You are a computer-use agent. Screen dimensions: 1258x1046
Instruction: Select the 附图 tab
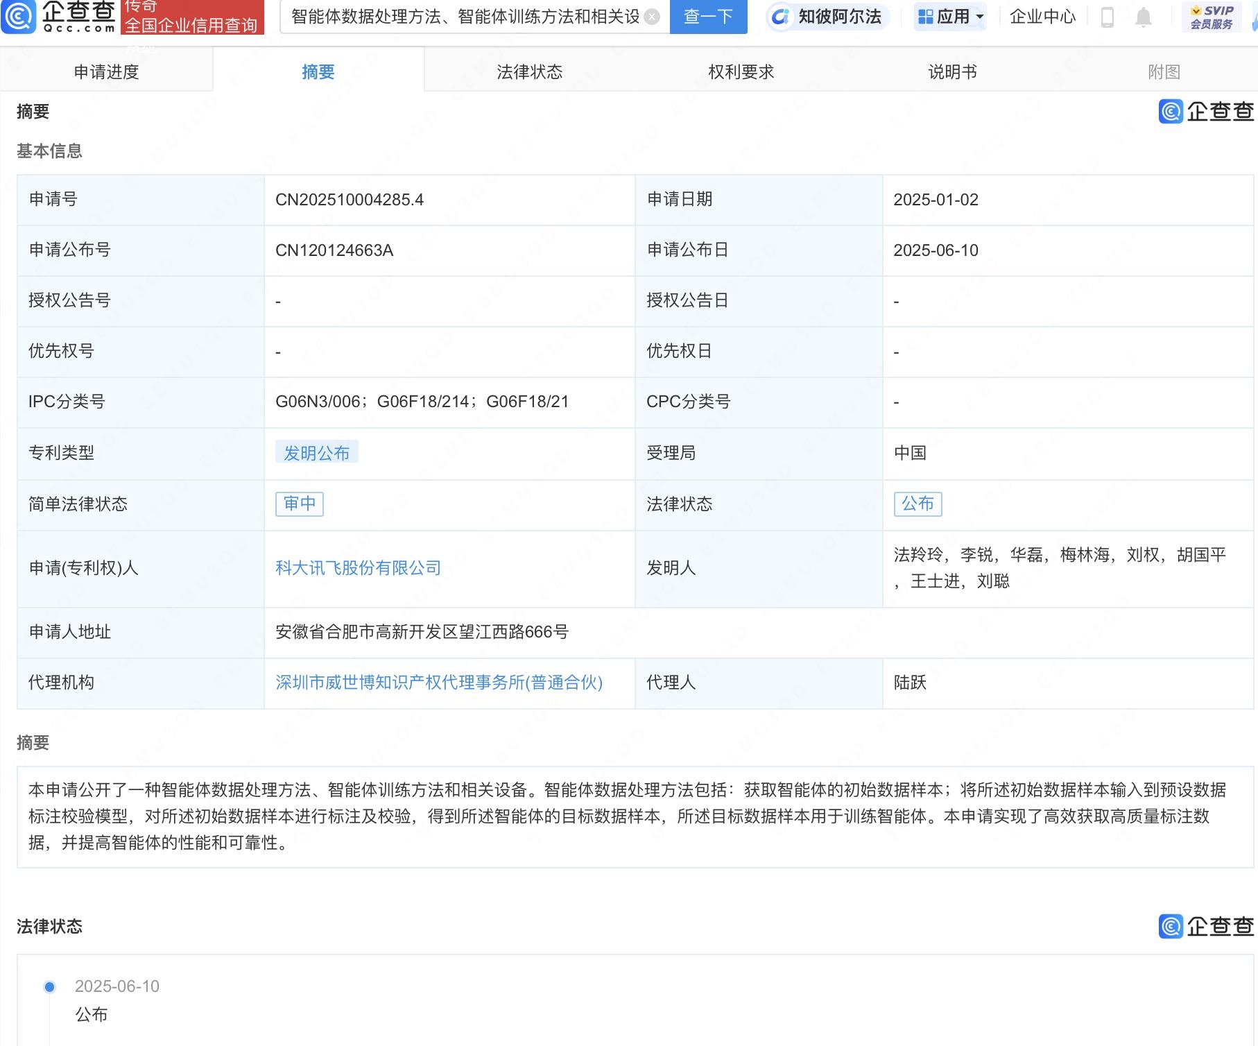1164,71
